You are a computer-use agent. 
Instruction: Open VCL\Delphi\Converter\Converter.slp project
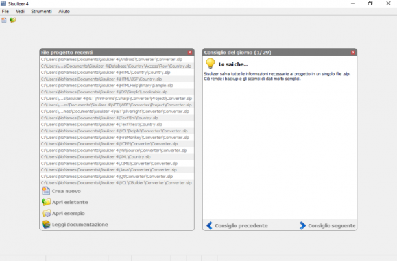[117, 131]
